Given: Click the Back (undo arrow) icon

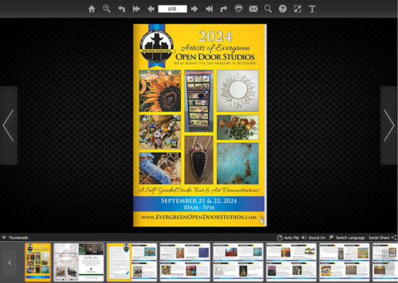Looking at the screenshot, I should (122, 9).
